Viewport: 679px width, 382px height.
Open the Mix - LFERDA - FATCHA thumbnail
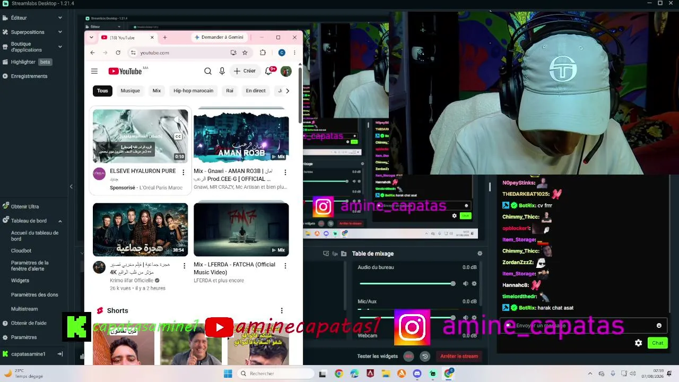pyautogui.click(x=241, y=230)
